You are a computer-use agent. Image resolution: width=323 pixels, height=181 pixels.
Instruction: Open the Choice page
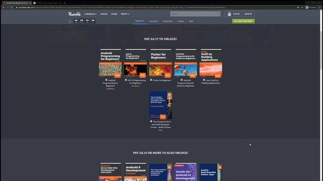103,14
